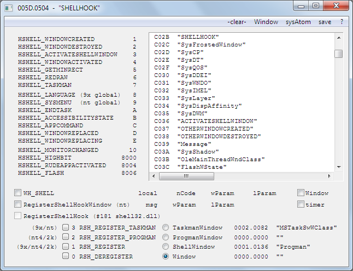
Task: Open the sysAtom menu
Action: [x=298, y=22]
